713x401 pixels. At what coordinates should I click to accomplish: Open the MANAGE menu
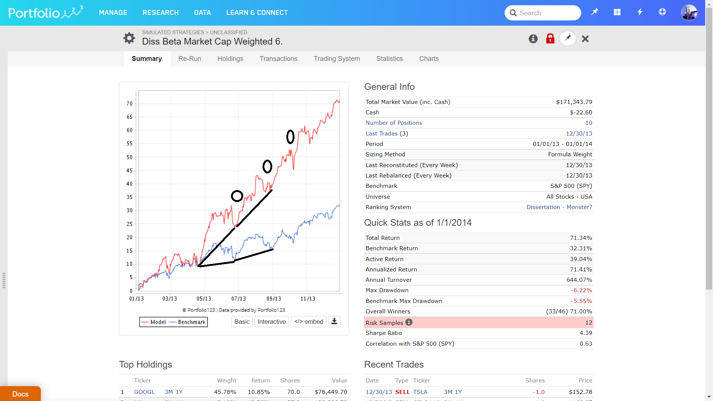pyautogui.click(x=113, y=13)
